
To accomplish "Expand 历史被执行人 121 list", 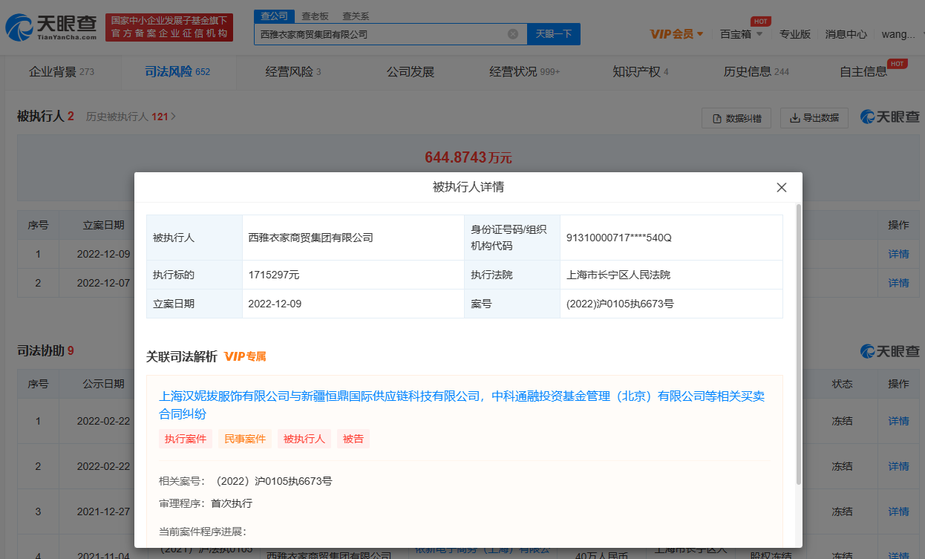I will coord(131,117).
